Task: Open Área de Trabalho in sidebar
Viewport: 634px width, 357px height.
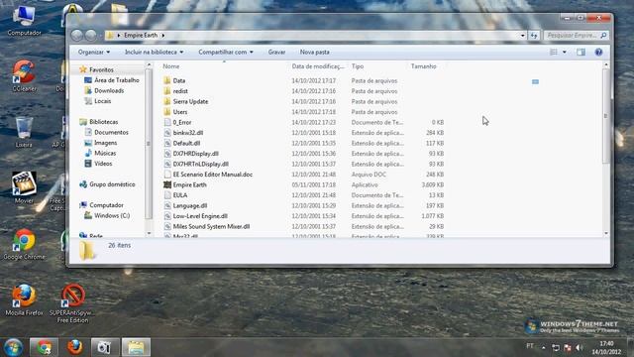Action: (117, 80)
